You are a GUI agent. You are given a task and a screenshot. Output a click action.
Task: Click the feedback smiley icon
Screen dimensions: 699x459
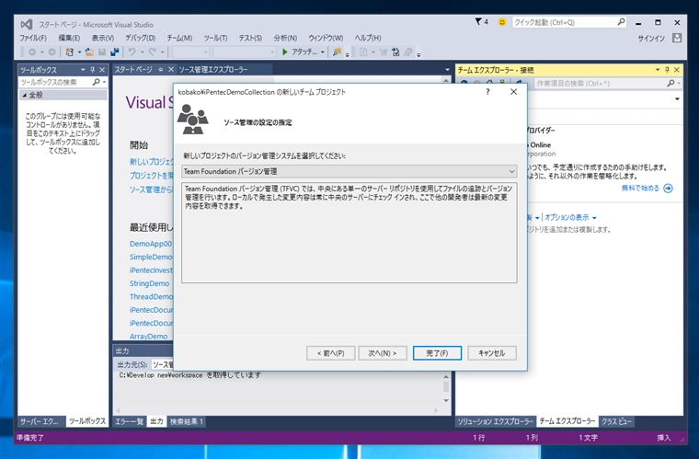(x=502, y=22)
